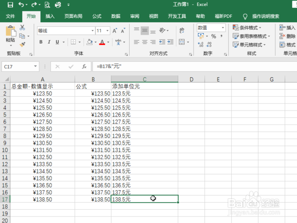Select row 17 header
297x223 pixels.
click(5, 199)
